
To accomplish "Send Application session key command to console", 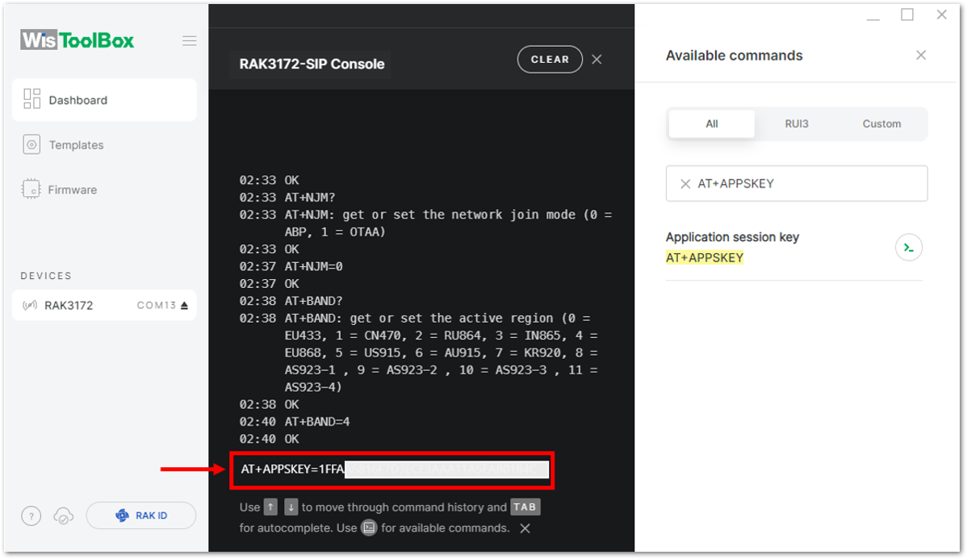I will (908, 248).
